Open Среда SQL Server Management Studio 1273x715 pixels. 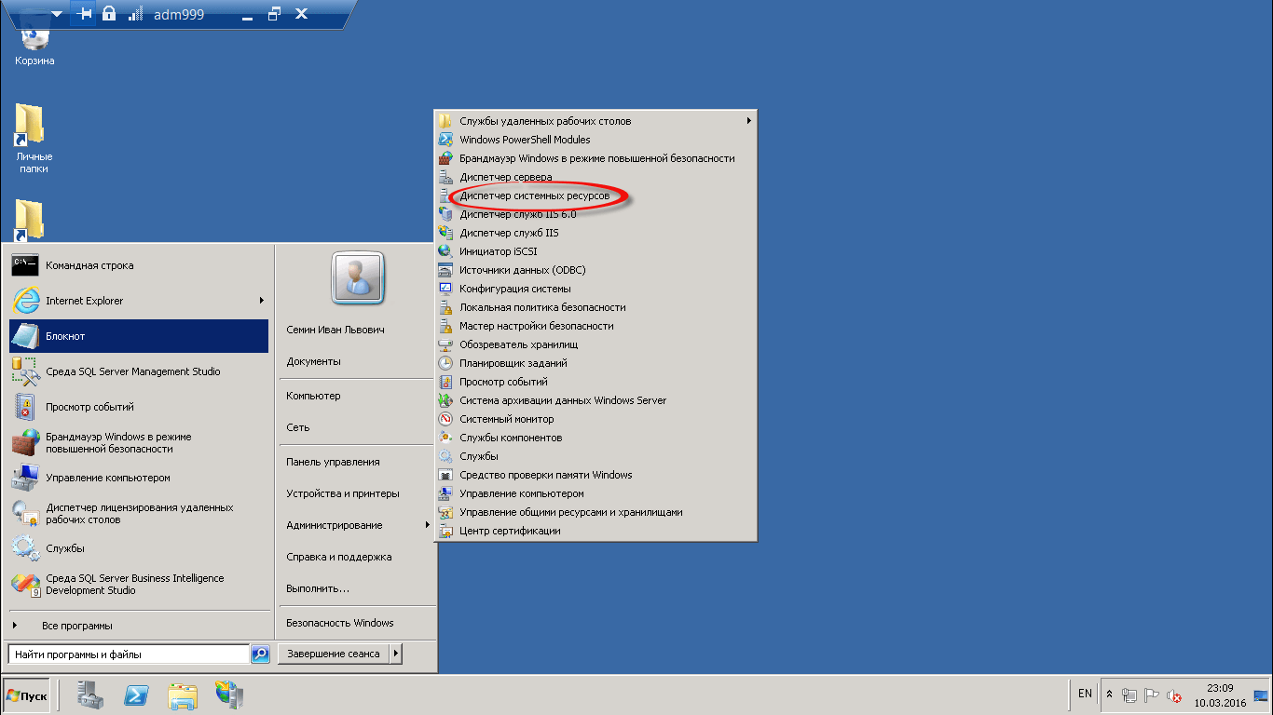139,371
